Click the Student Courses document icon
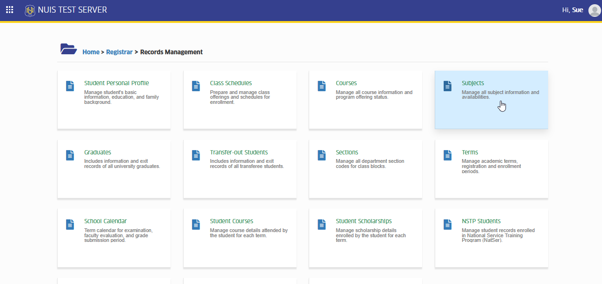 tap(196, 225)
